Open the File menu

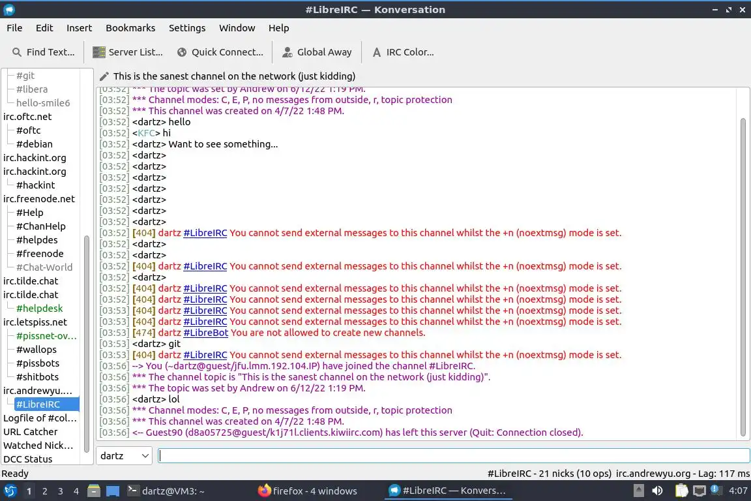(14, 28)
